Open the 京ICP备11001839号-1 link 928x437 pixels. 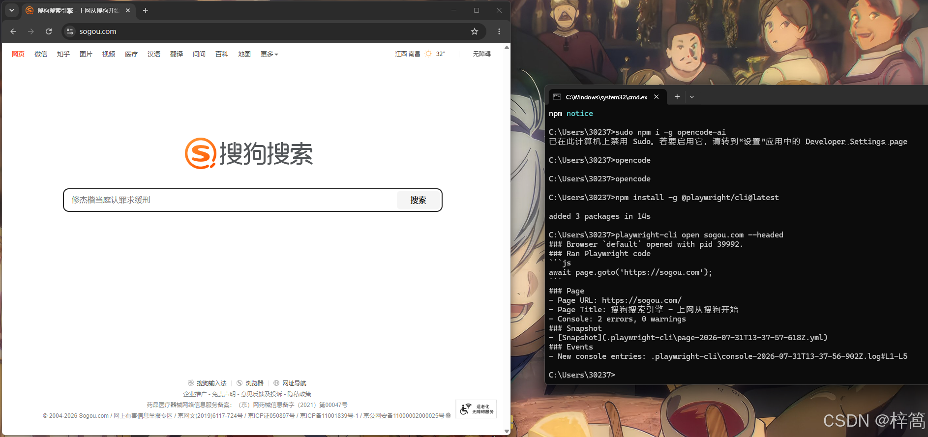329,416
